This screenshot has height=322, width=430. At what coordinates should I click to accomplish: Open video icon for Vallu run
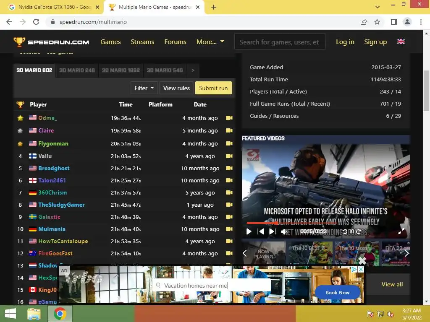click(x=229, y=156)
